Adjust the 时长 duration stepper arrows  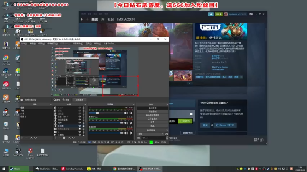[x=167, y=138]
